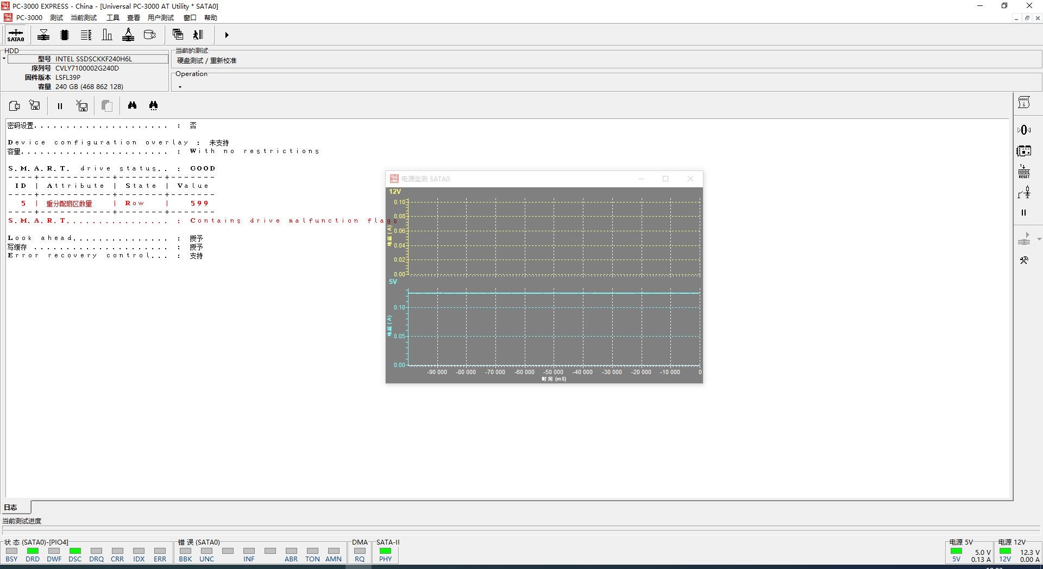This screenshot has width=1043, height=569.
Task: Open the chip (ROM) tool icon
Action: pyautogui.click(x=65, y=35)
